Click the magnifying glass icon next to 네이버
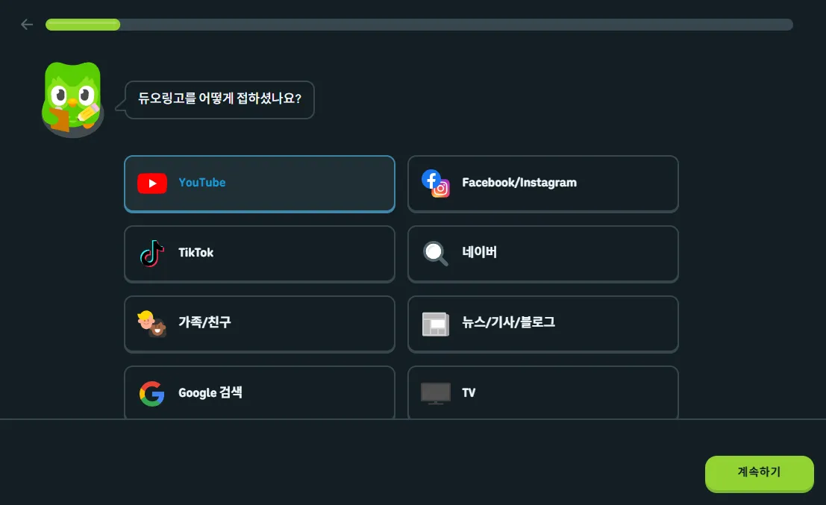This screenshot has width=826, height=505. coord(435,253)
